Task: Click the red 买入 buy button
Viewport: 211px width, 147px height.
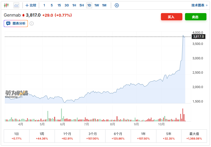Action: pyautogui.click(x=172, y=17)
